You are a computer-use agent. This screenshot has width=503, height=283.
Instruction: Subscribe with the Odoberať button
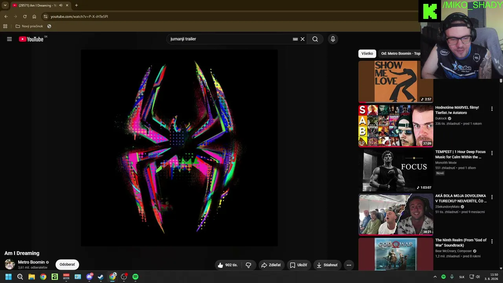[67, 265]
